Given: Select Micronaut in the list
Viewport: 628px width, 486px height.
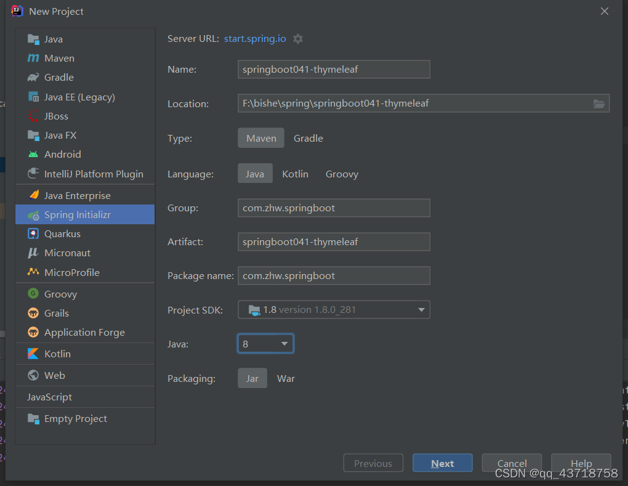Looking at the screenshot, I should tap(85, 253).
